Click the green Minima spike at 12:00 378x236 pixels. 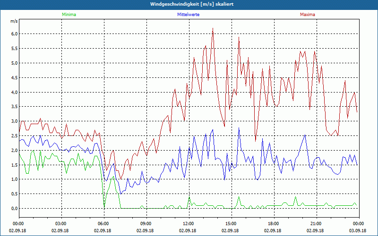click(189, 197)
